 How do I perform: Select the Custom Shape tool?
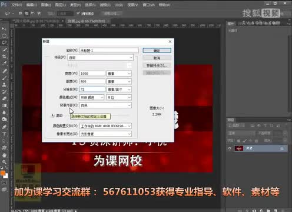click(4, 148)
